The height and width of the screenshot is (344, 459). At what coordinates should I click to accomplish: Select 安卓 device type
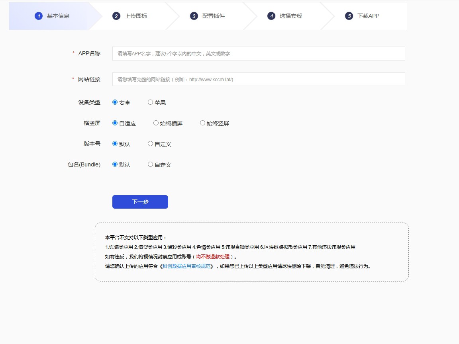[115, 102]
